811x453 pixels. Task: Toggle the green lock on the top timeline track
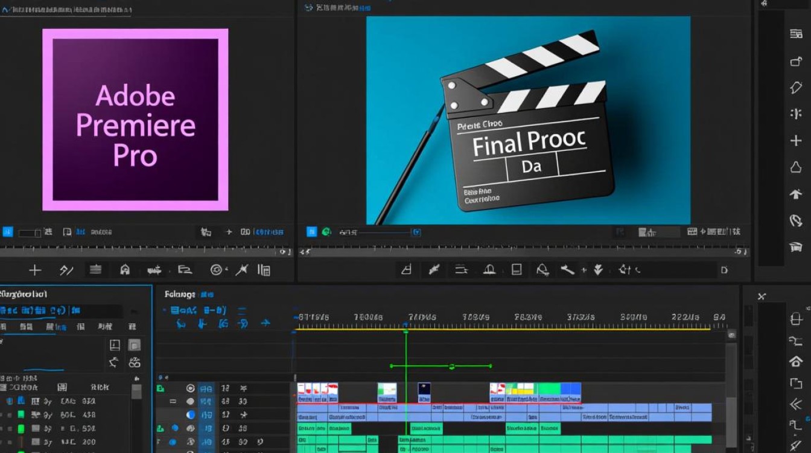pos(161,388)
